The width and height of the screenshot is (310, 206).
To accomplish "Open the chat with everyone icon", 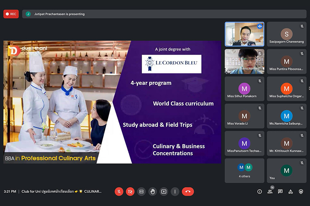I will click(x=280, y=192).
